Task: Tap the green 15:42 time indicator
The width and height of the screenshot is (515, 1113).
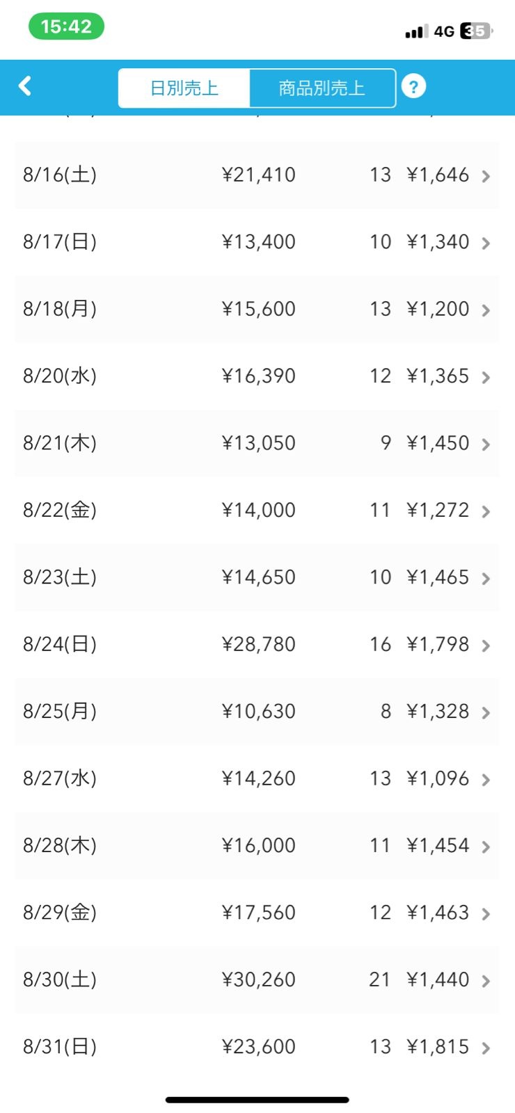Action: 66,26
